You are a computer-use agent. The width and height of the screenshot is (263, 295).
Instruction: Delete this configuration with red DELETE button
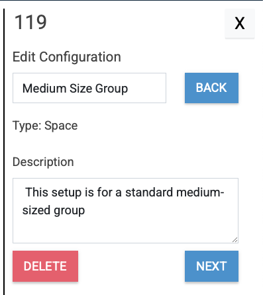pos(45,266)
